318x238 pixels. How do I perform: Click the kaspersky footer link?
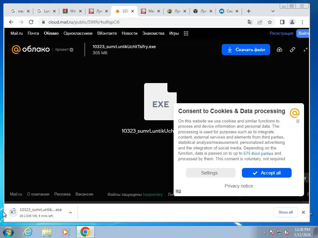click(153, 195)
